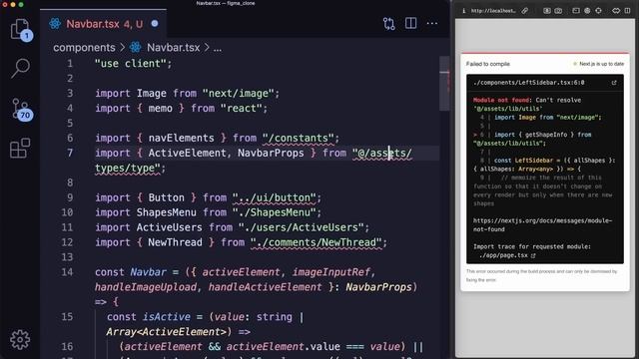Click the macOS window title 'Navbar.tsx — figma_clone'
Viewport: 639px width, 359px height.
(x=226, y=3)
